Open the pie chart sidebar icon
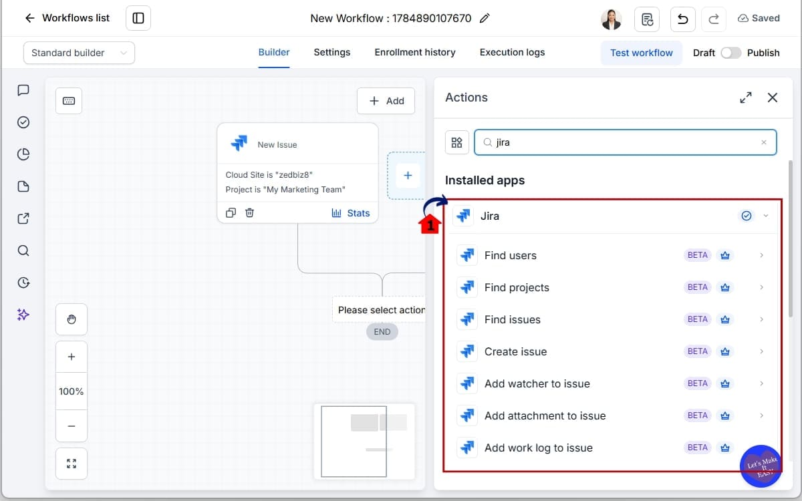The image size is (802, 501). pos(23,154)
